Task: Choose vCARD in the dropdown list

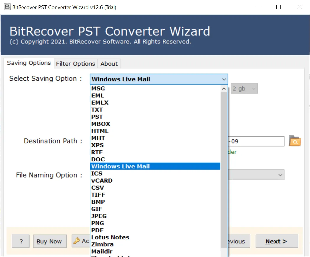Action: coord(102,180)
